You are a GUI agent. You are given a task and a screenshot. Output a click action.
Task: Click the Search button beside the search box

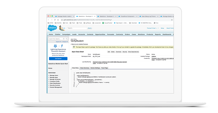(x=90, y=28)
